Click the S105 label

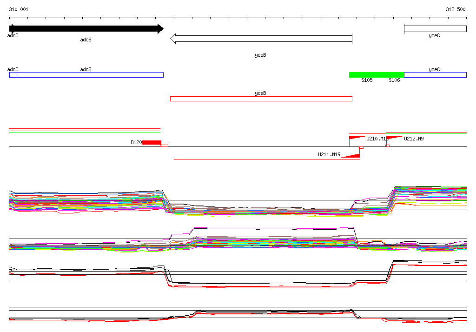pos(367,80)
